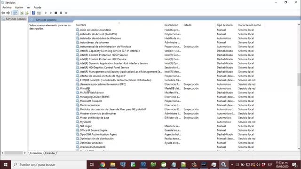Image resolution: width=301 pixels, height=169 pixels.
Task: Select Llamada a procedimiento remoto (RPC)
Action: coord(103,84)
